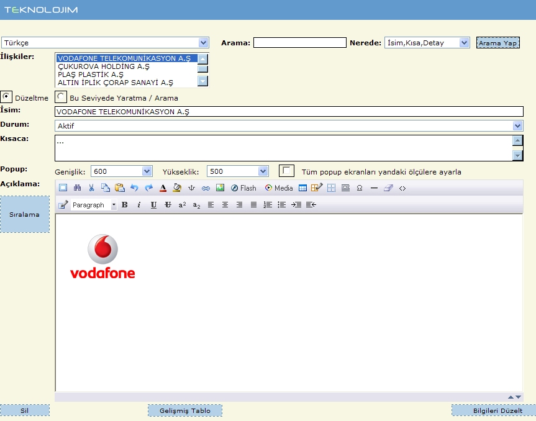Check the Tüm popup ekranları checkbox
The width and height of the screenshot is (536, 421).
click(286, 171)
